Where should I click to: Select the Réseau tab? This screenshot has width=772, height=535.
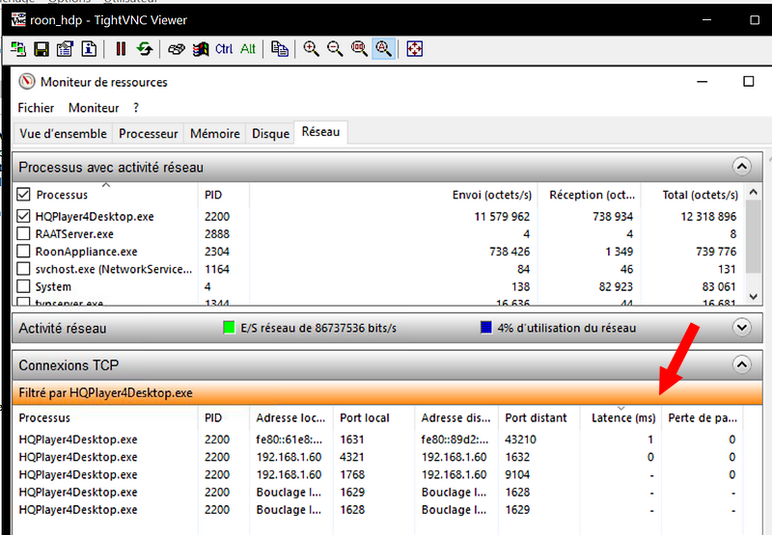pyautogui.click(x=321, y=132)
